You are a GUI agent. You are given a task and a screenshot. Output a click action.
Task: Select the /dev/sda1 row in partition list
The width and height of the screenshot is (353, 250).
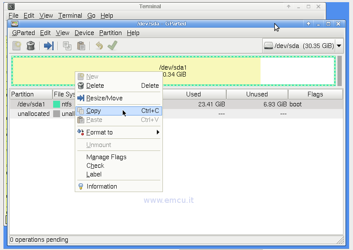(x=176, y=104)
